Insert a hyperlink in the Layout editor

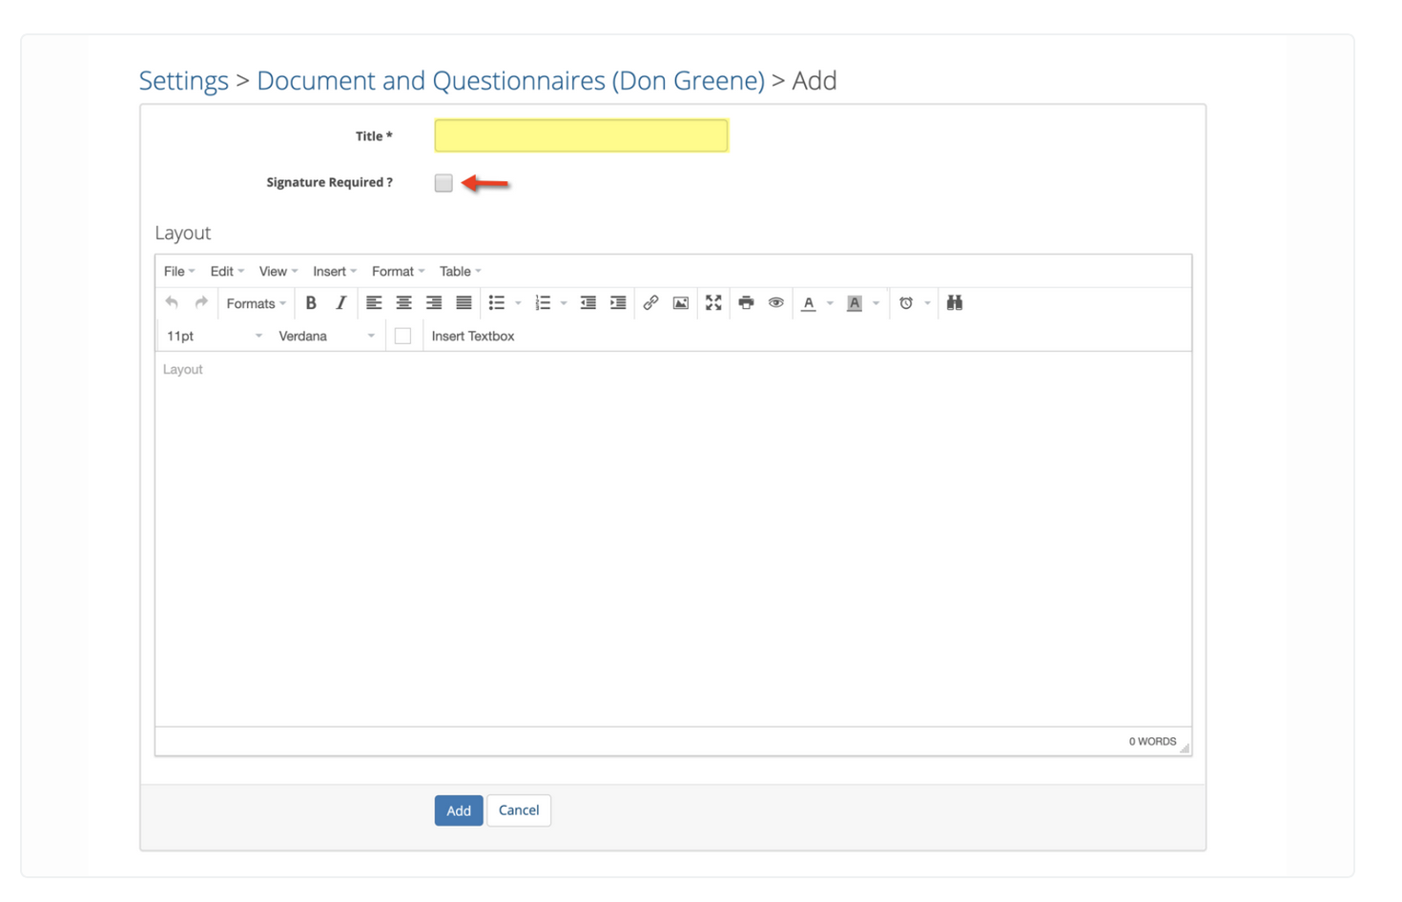651,302
